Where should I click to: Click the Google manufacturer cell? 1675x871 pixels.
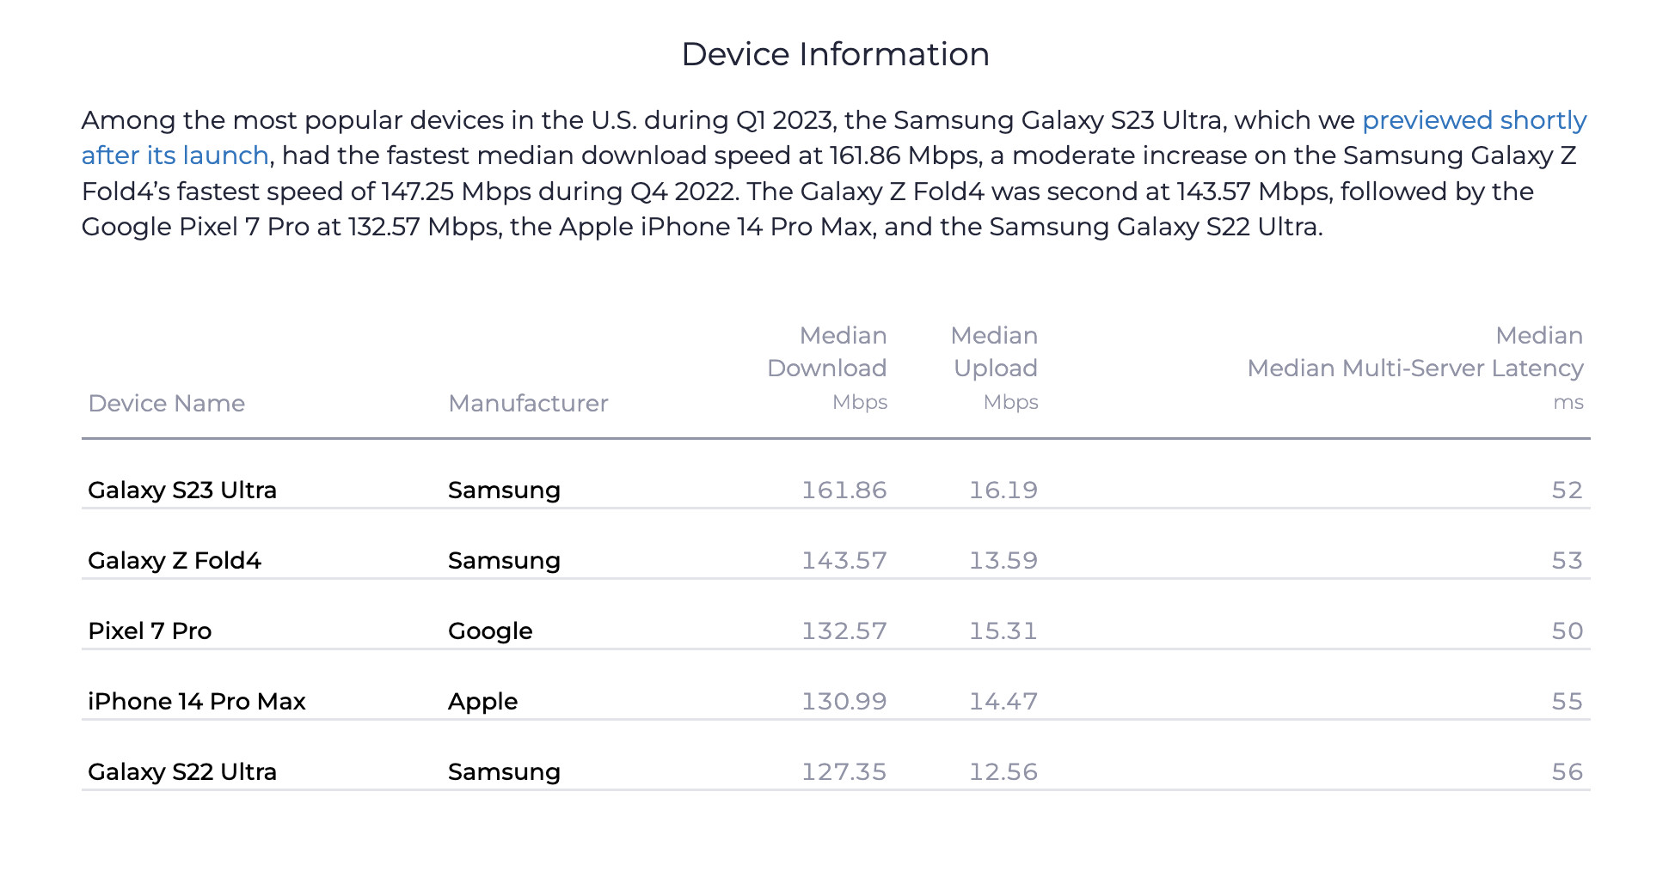tap(490, 630)
